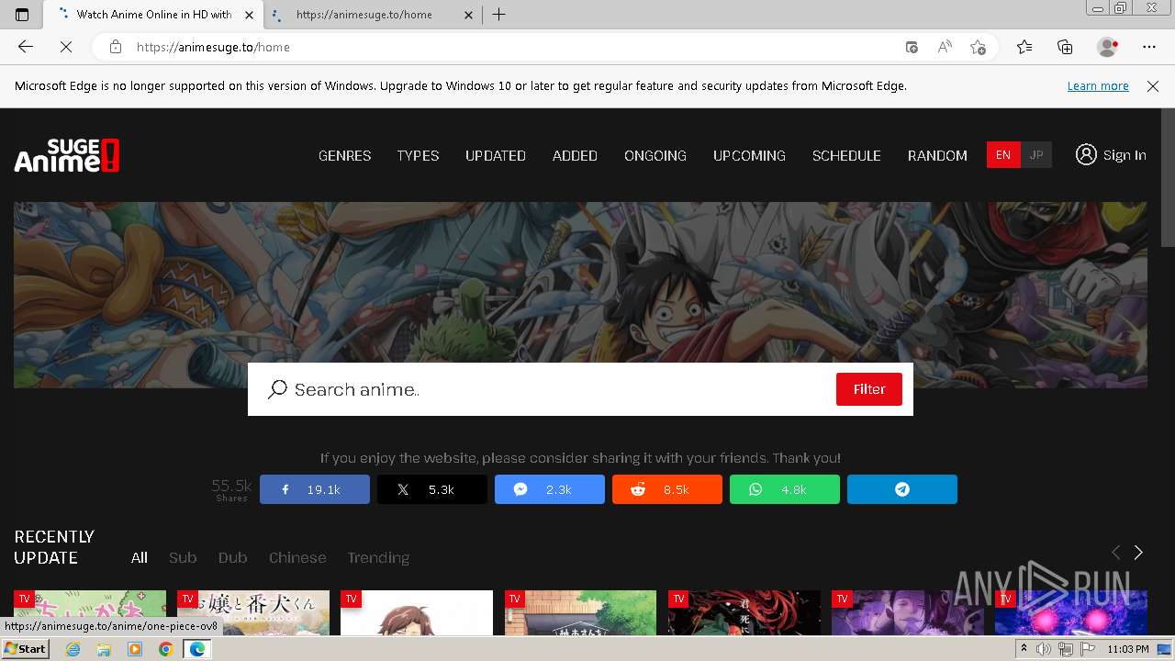Viewport: 1175px width, 661px height.
Task: Click the Sign In link
Action: point(1125,155)
